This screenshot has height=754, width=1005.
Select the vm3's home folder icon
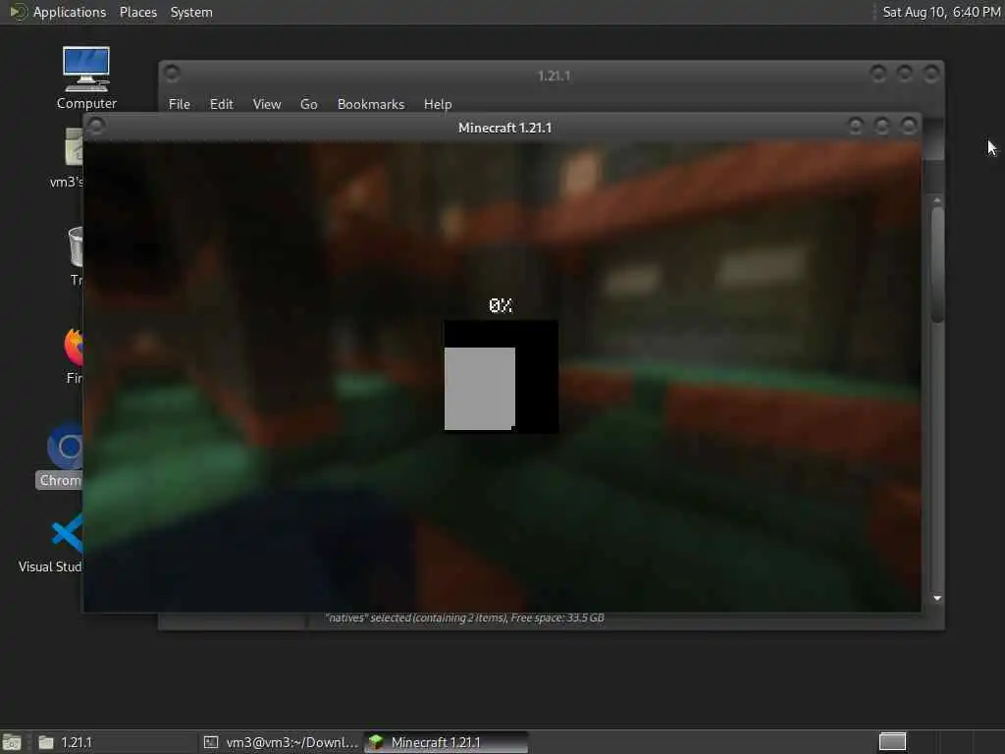[67, 158]
